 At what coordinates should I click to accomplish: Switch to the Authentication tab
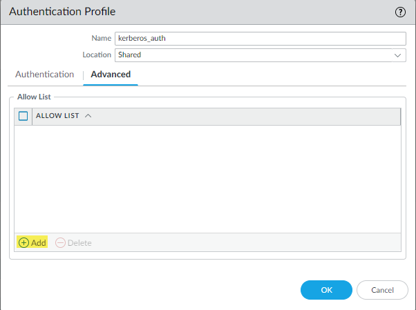click(x=44, y=75)
